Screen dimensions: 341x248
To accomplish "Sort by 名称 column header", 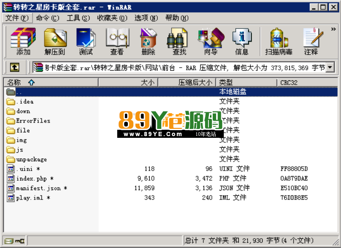I will (x=51, y=83).
